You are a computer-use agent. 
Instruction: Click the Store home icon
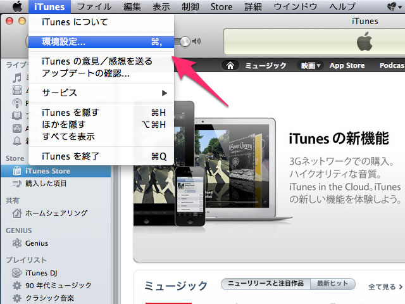pos(230,65)
